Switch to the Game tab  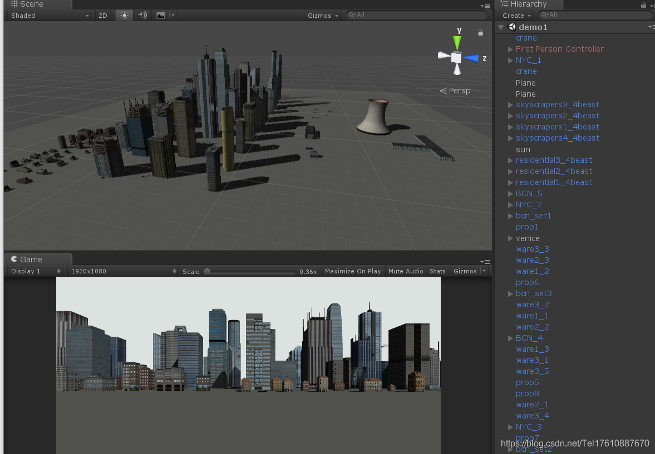coord(31,260)
